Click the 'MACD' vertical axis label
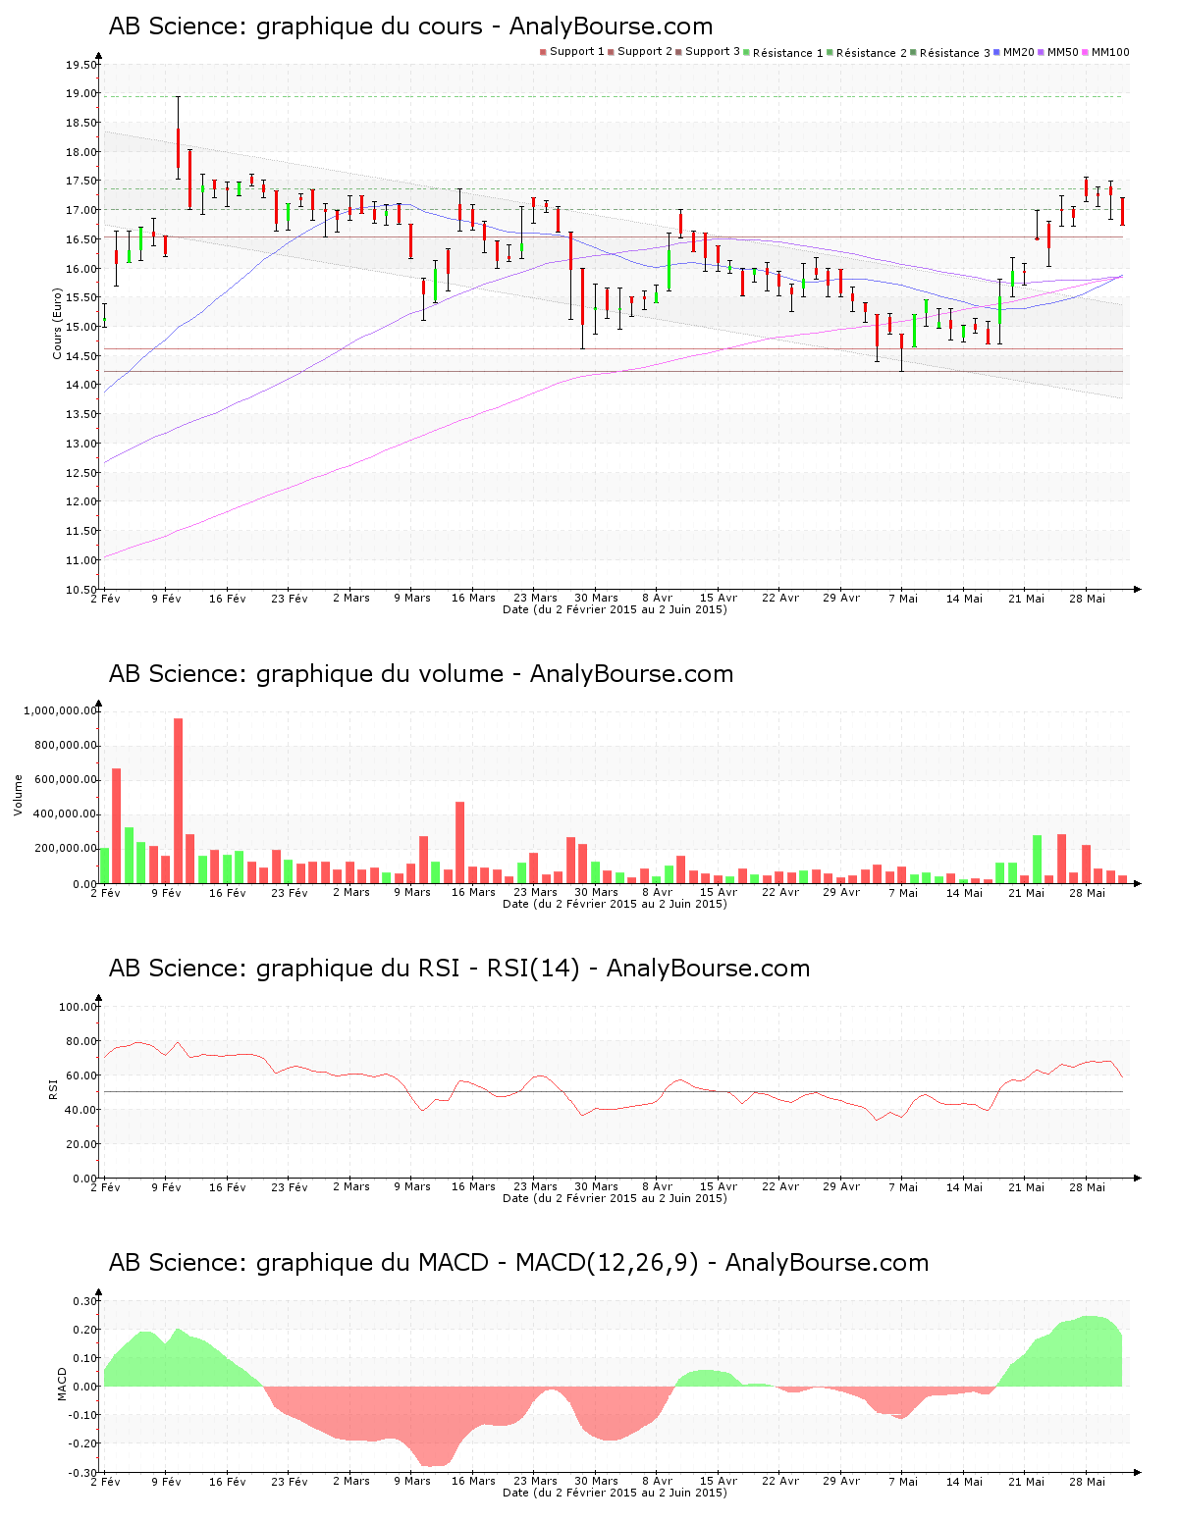This screenshot has width=1178, height=1521. point(63,1384)
